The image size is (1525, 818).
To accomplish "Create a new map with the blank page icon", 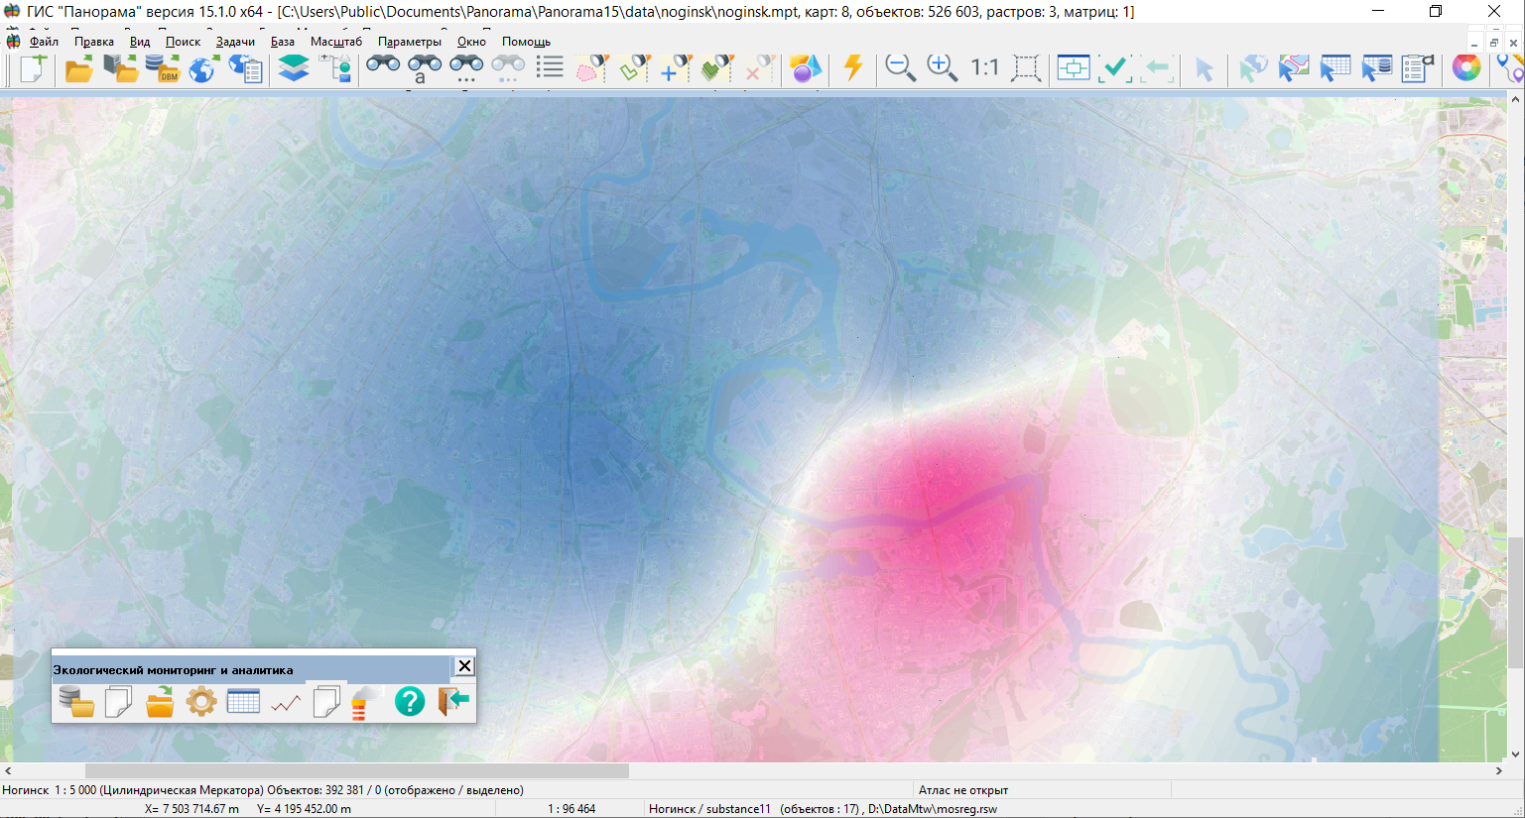I will [x=33, y=68].
